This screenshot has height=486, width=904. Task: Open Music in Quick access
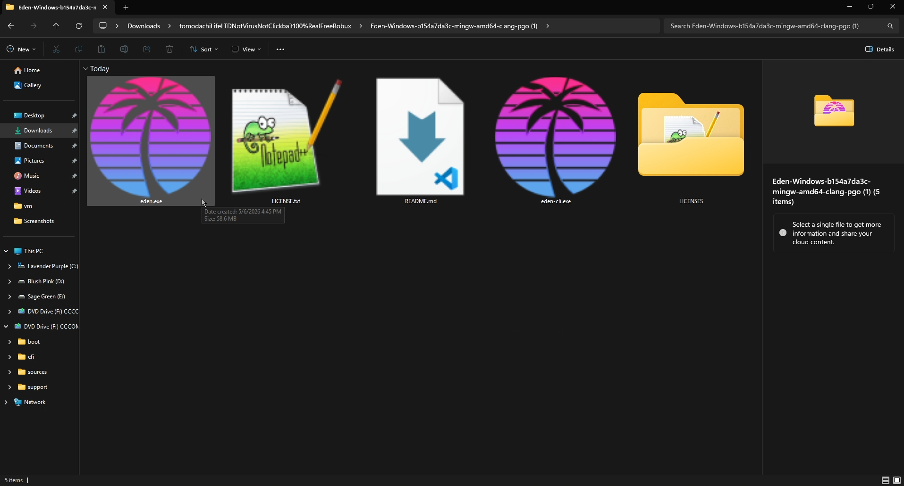tap(40, 176)
